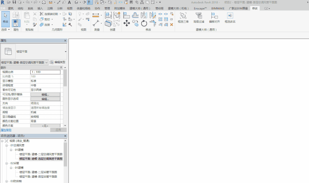Open the 剪切 dropdown arrow
309x183 pixels.
pyautogui.click(x=52, y=19)
